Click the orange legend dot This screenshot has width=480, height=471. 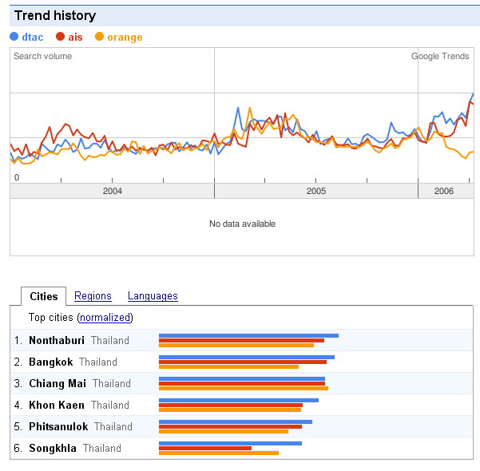tap(100, 37)
